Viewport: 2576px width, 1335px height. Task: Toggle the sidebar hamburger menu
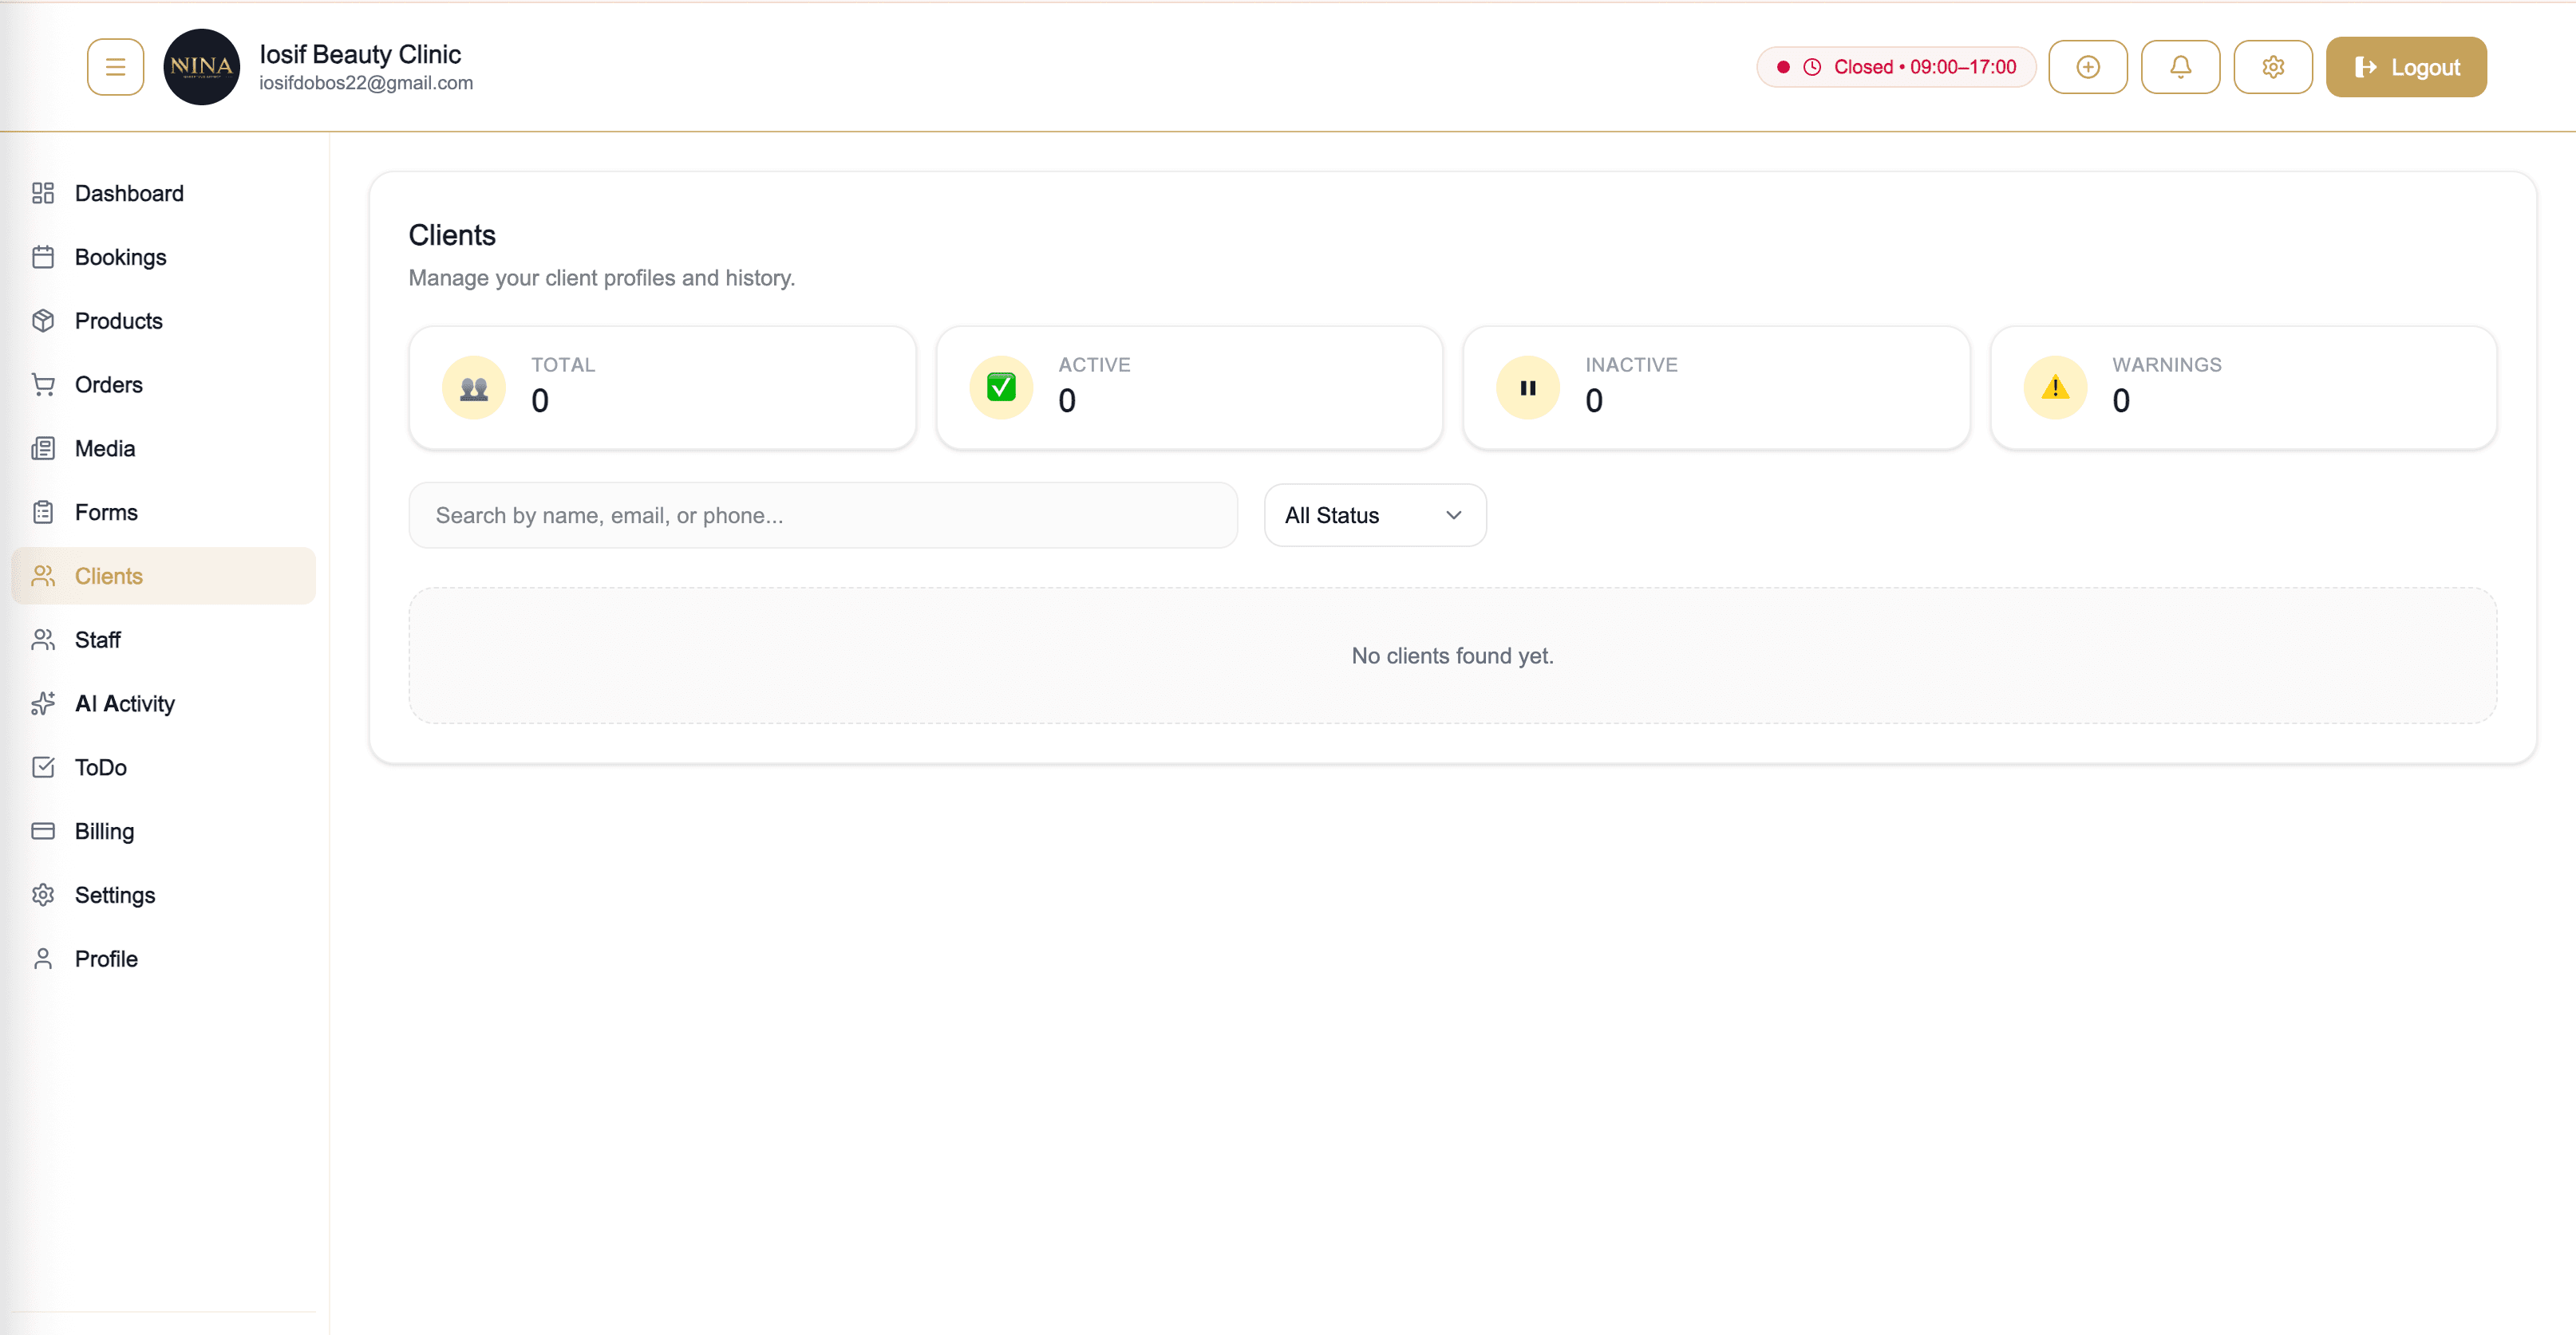(x=115, y=66)
